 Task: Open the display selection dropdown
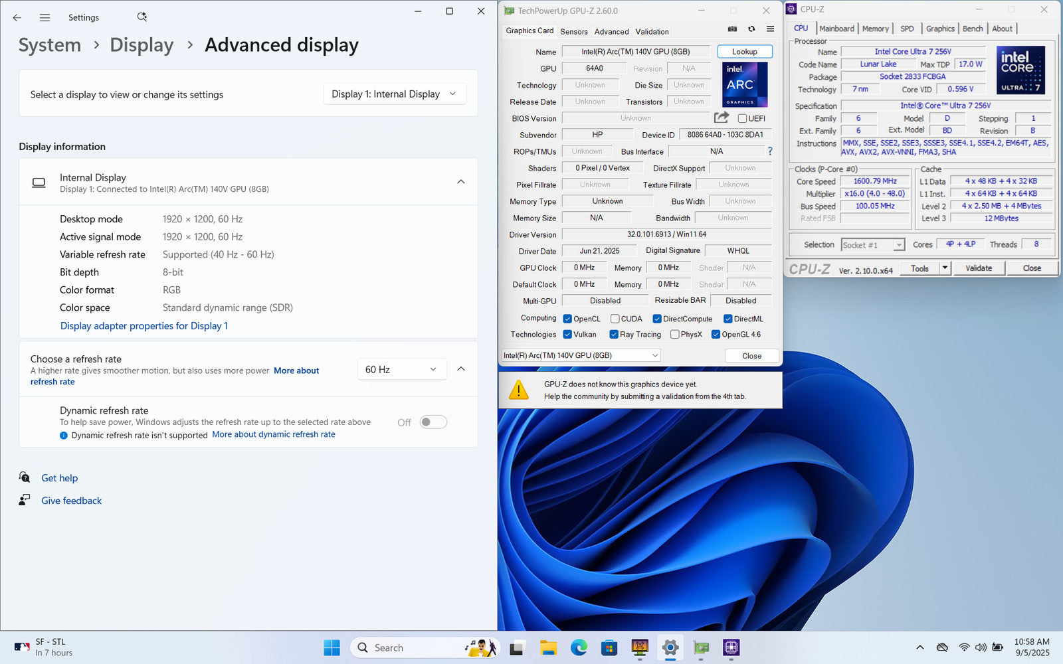394,94
